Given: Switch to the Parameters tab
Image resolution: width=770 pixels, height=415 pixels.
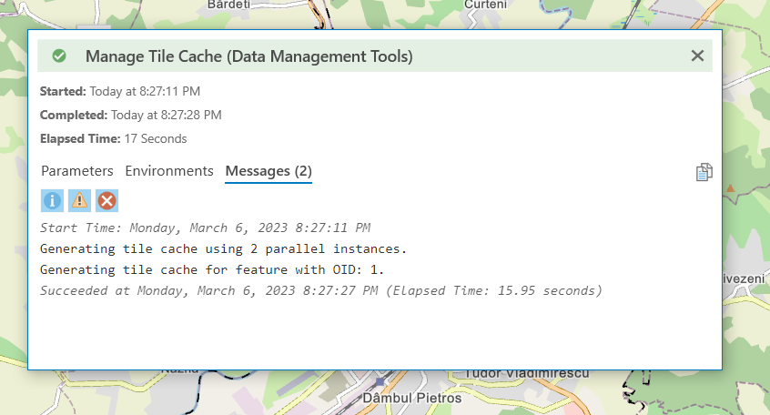Looking at the screenshot, I should tap(77, 171).
